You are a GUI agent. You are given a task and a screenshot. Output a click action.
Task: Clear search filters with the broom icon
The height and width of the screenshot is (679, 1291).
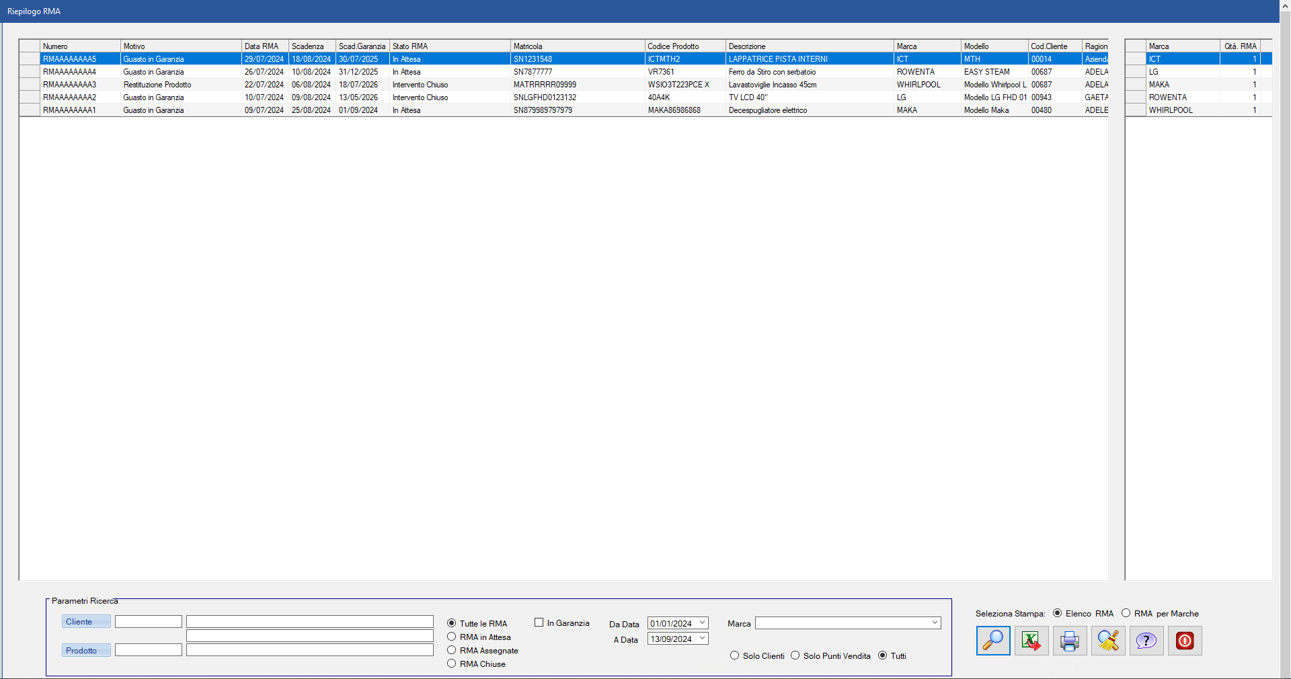[1107, 641]
